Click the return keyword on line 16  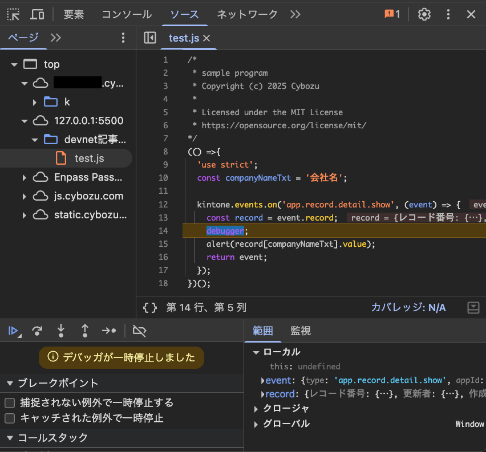pyautogui.click(x=220, y=257)
